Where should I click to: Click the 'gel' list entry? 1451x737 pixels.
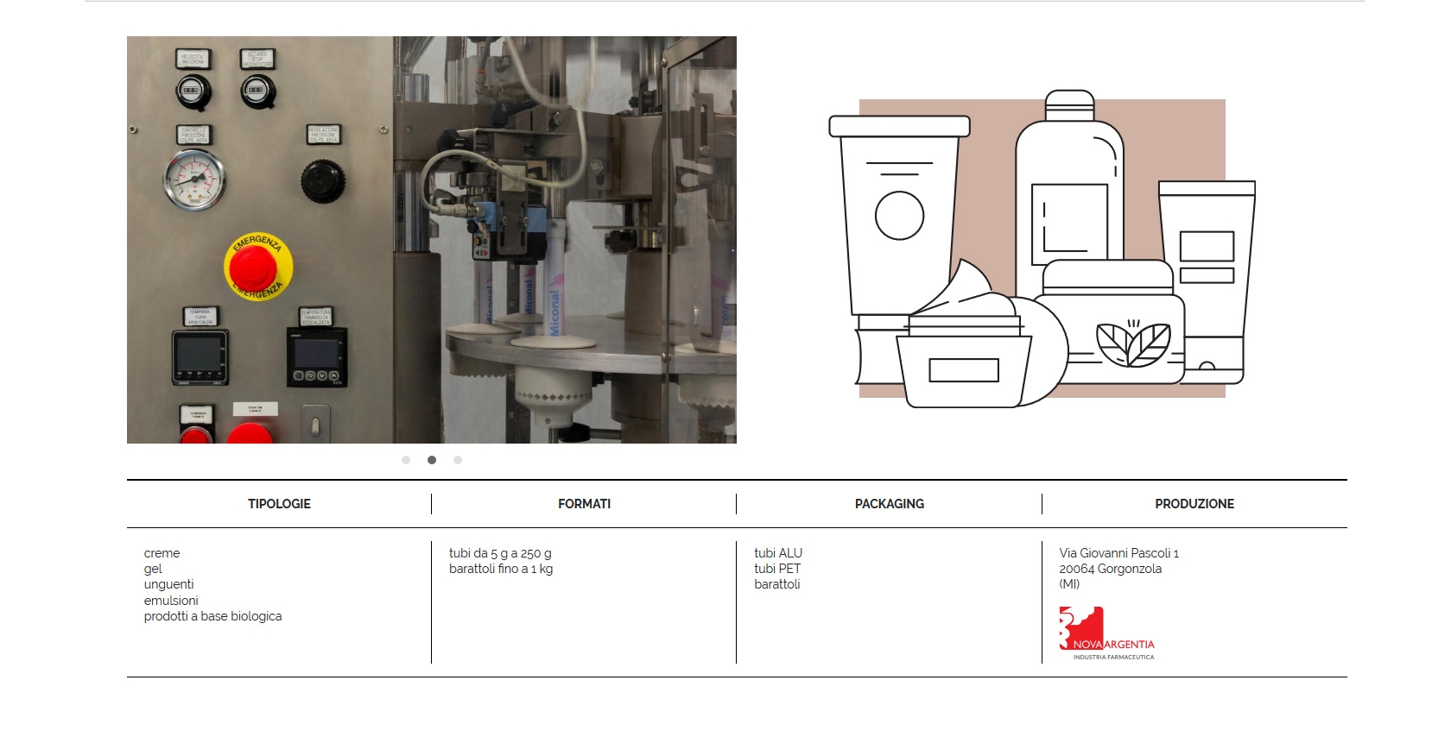[x=153, y=569]
